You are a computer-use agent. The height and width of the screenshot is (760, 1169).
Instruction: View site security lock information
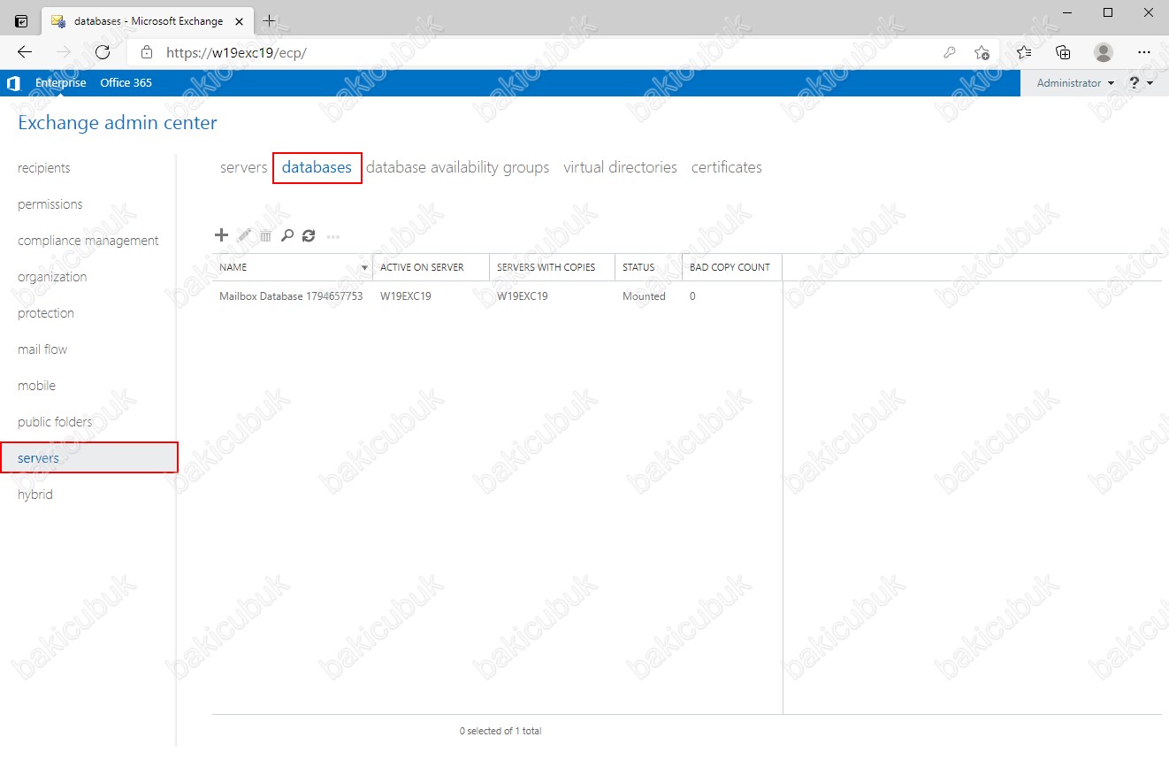coord(147,52)
